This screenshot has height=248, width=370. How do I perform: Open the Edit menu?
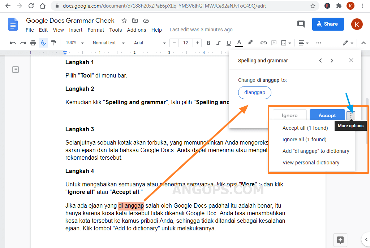click(43, 30)
